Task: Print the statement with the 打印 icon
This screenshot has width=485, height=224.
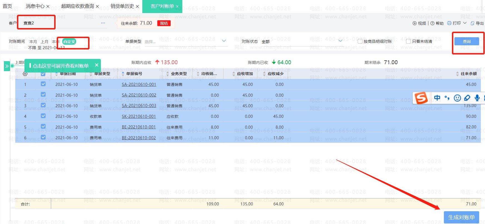Action: coord(449,23)
